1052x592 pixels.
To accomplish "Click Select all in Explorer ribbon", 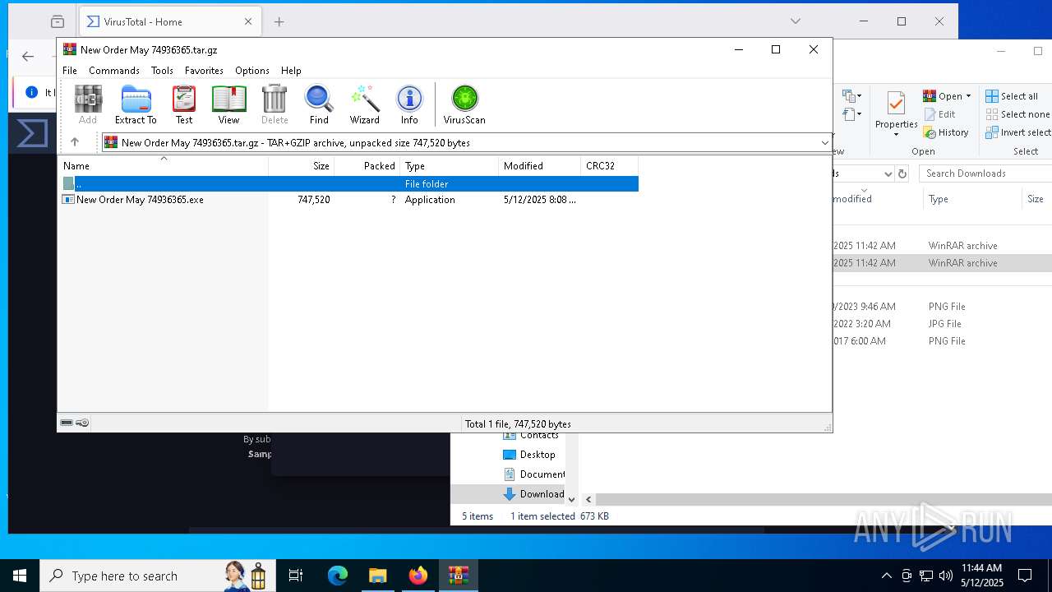I will point(1012,96).
